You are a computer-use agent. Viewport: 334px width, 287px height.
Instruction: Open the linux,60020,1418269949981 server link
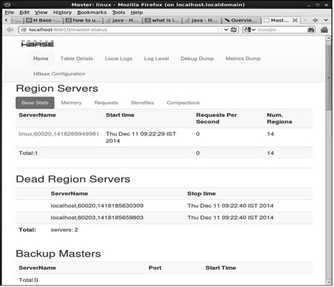tap(59, 134)
